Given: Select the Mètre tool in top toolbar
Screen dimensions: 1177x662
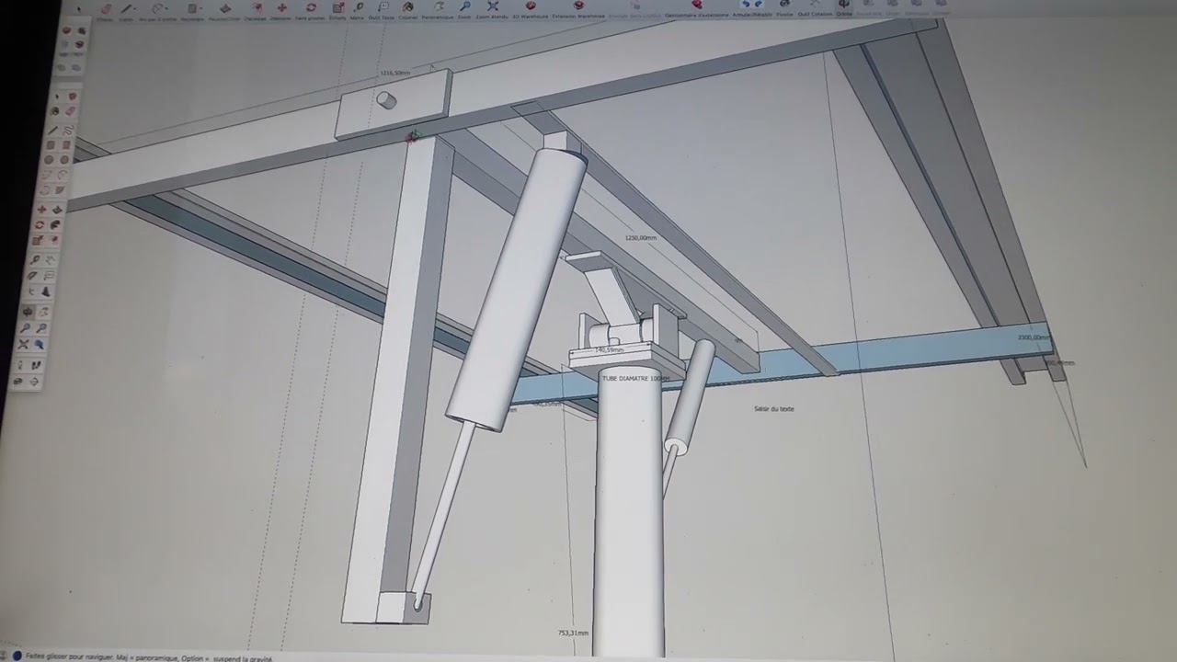Looking at the screenshot, I should (359, 8).
